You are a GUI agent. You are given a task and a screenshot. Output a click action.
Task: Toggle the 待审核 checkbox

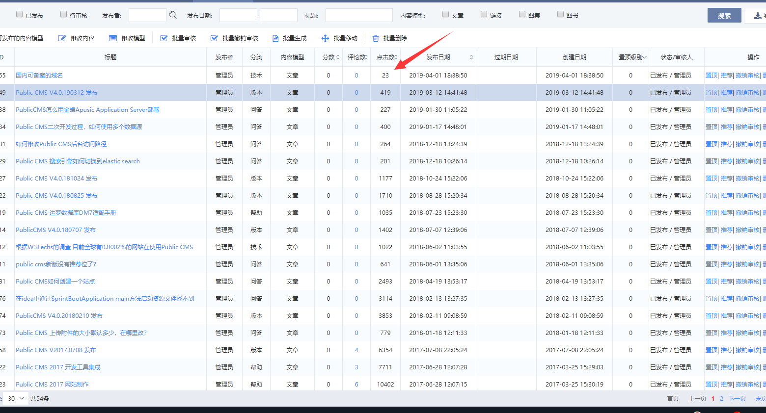coord(64,14)
